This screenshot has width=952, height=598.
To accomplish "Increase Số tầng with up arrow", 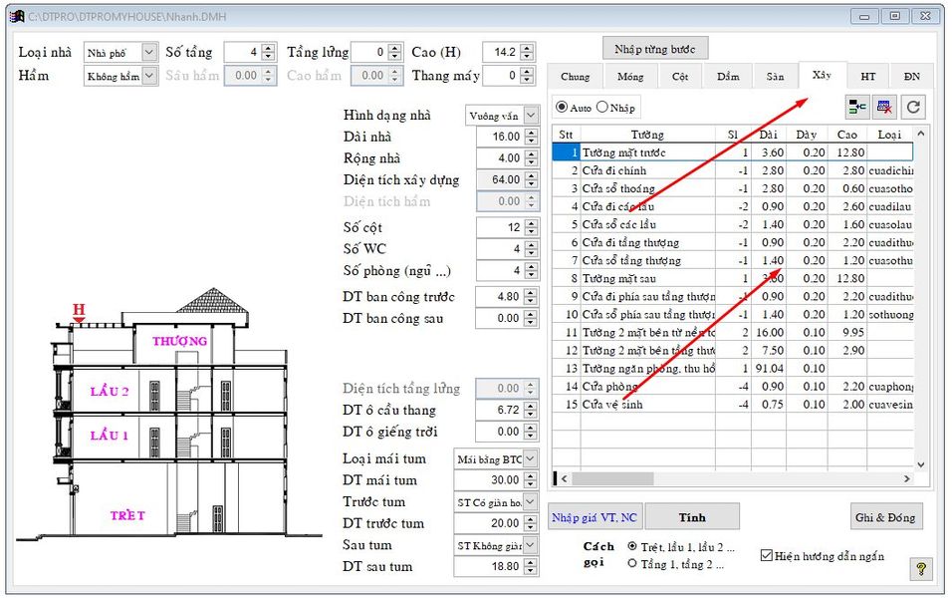I will (x=268, y=47).
